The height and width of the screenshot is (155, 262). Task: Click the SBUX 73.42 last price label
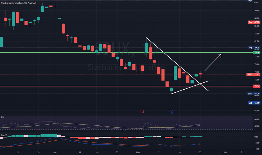coord(253,74)
